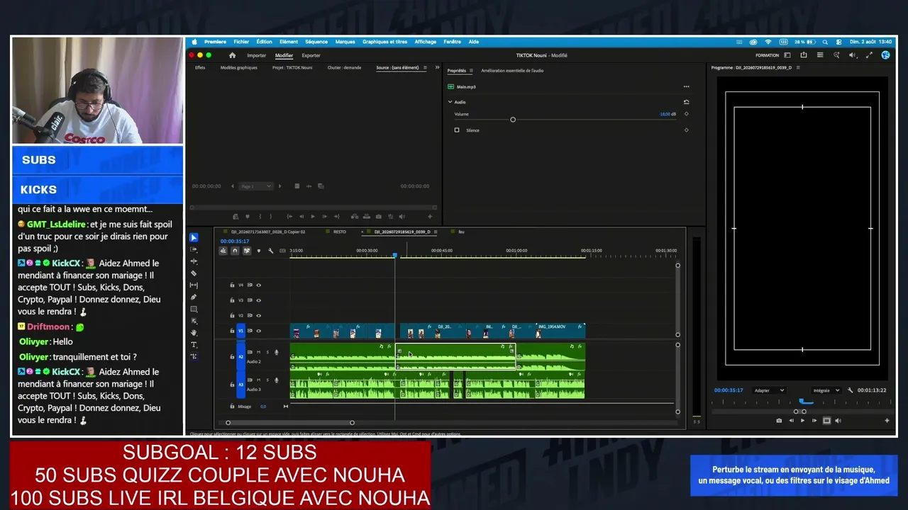Reset Audio parameters in Properties panel

[686, 102]
